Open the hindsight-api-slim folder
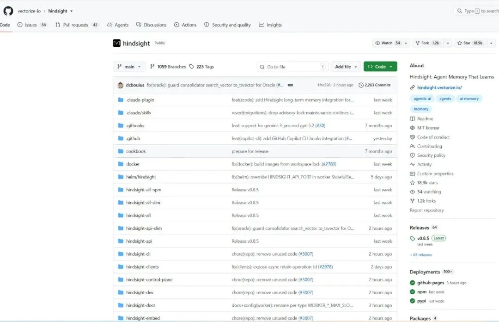Viewport: 499px width, 322px height. (x=144, y=228)
